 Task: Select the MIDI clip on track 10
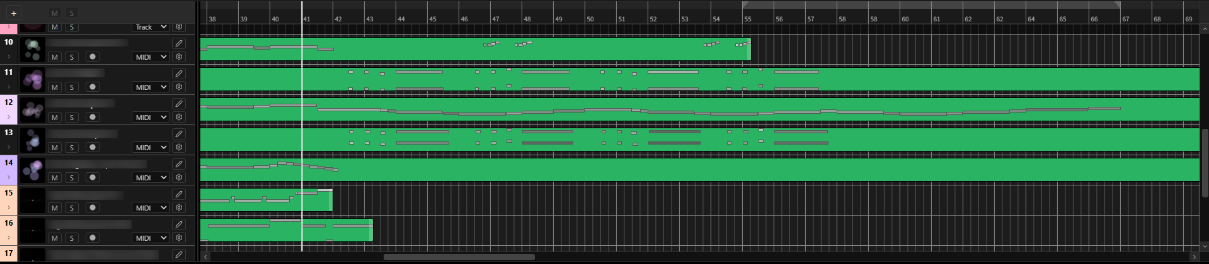click(476, 49)
